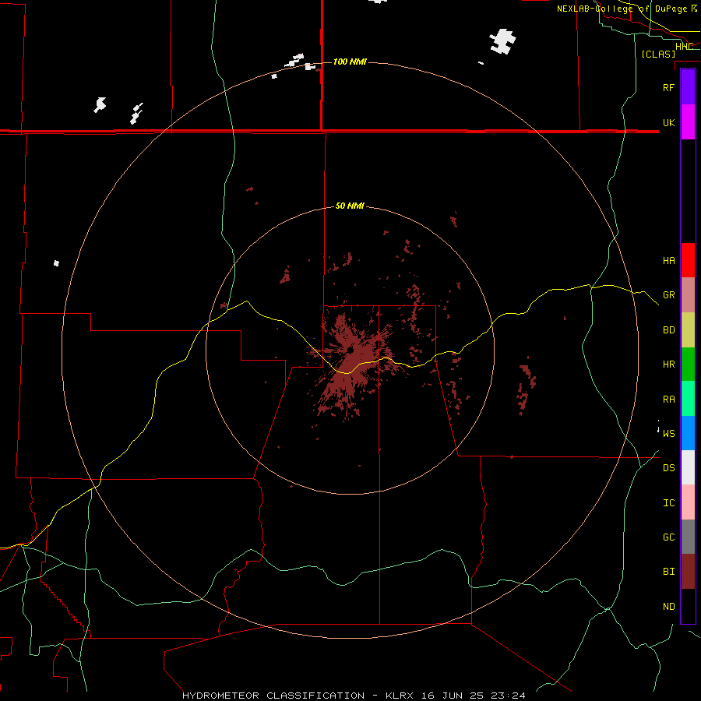Pick the light pink IC legend swatch
Screen dimensions: 701x701
click(x=688, y=502)
